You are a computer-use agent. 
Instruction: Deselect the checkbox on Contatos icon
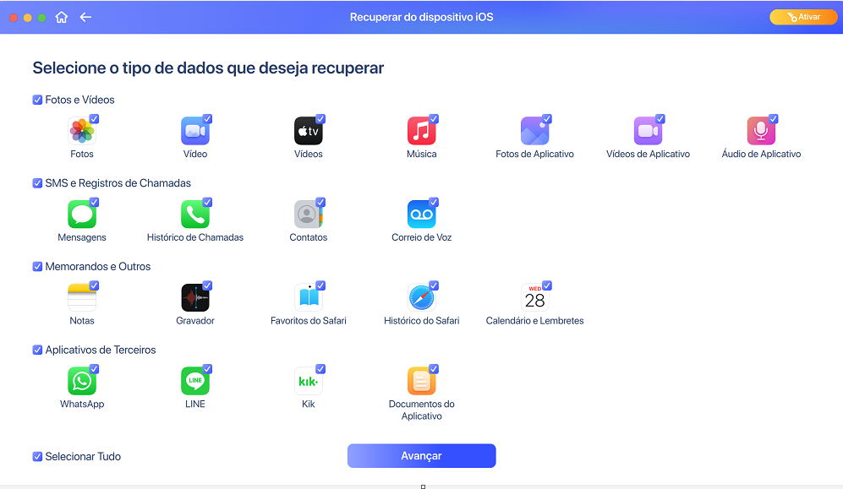[x=320, y=203]
